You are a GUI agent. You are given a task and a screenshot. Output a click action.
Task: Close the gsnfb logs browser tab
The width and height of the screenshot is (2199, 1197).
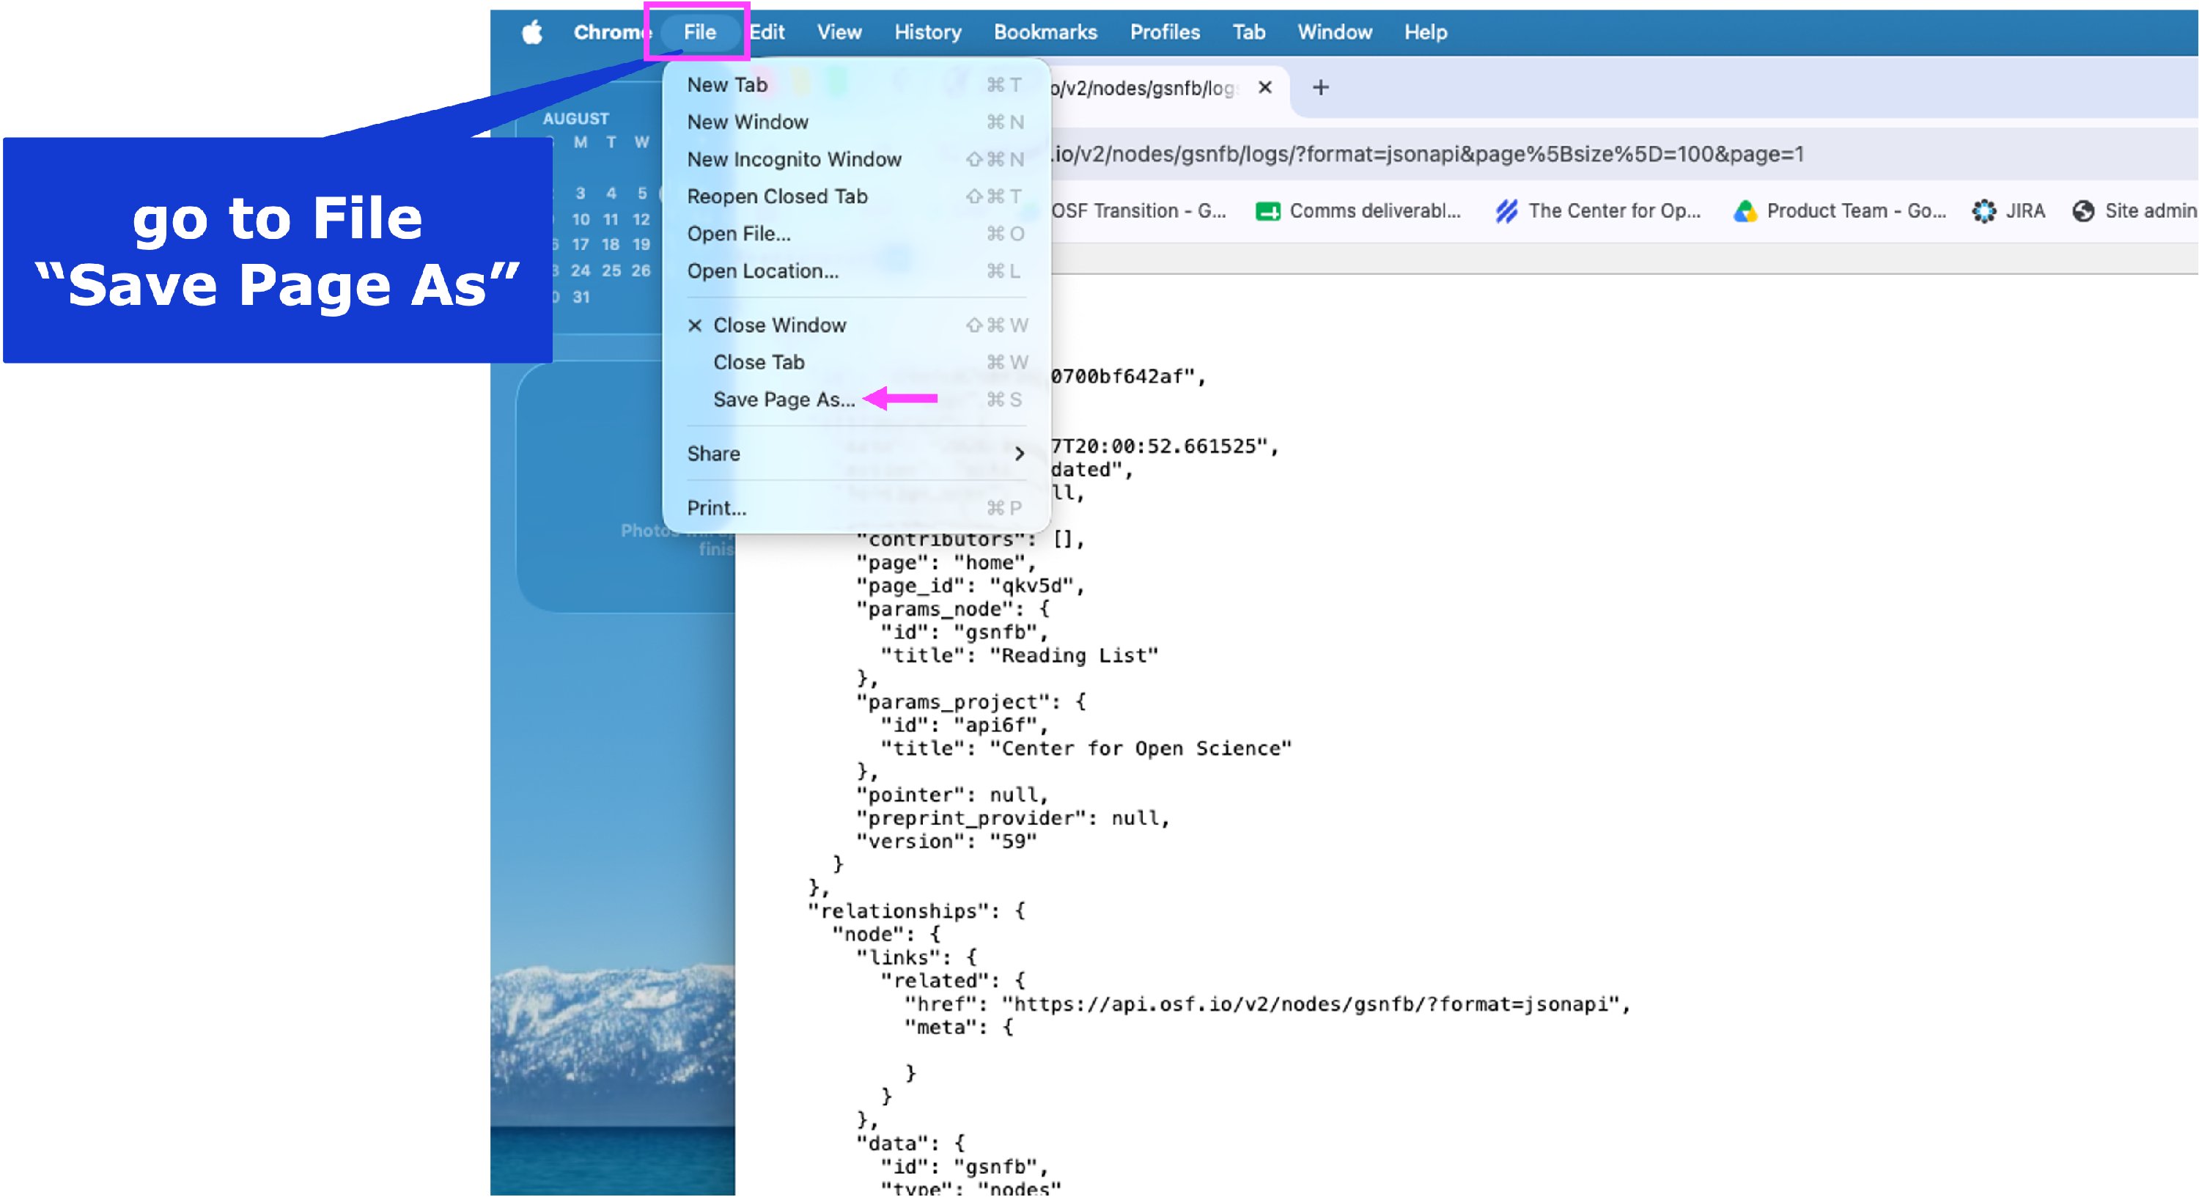[x=1265, y=88]
